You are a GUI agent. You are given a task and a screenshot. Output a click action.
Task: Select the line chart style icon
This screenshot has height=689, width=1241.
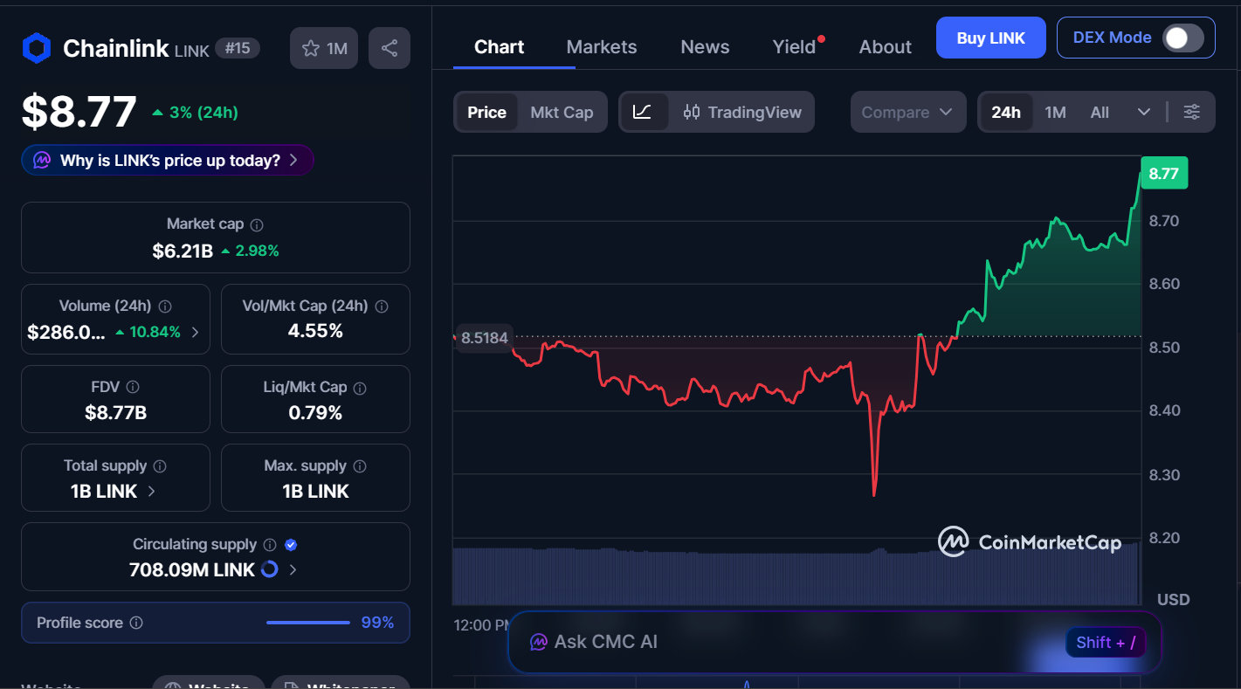click(645, 112)
